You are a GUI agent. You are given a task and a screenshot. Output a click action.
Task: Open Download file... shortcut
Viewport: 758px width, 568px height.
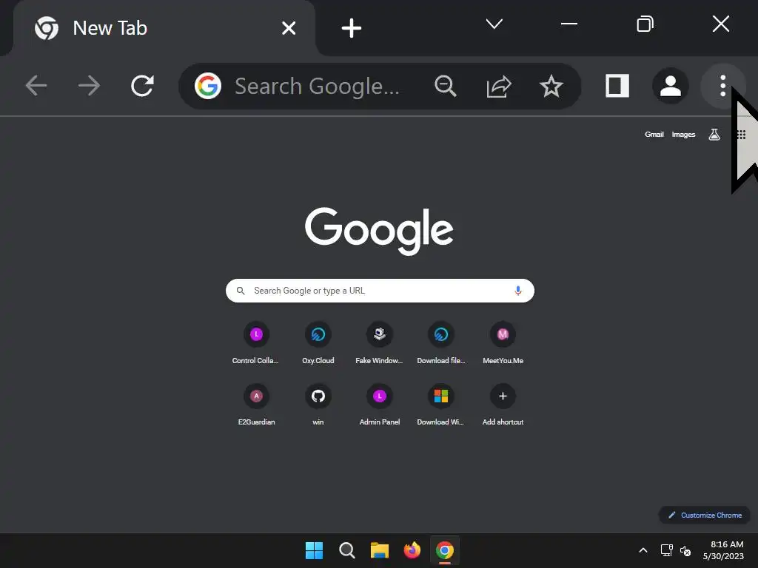[441, 343]
